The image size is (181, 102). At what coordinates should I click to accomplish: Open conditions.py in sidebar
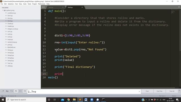click(x=12, y=13)
